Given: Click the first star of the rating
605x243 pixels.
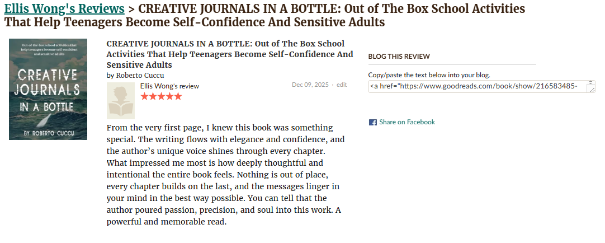Looking at the screenshot, I should [145, 96].
